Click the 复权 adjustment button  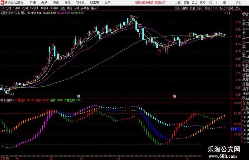point(178,8)
